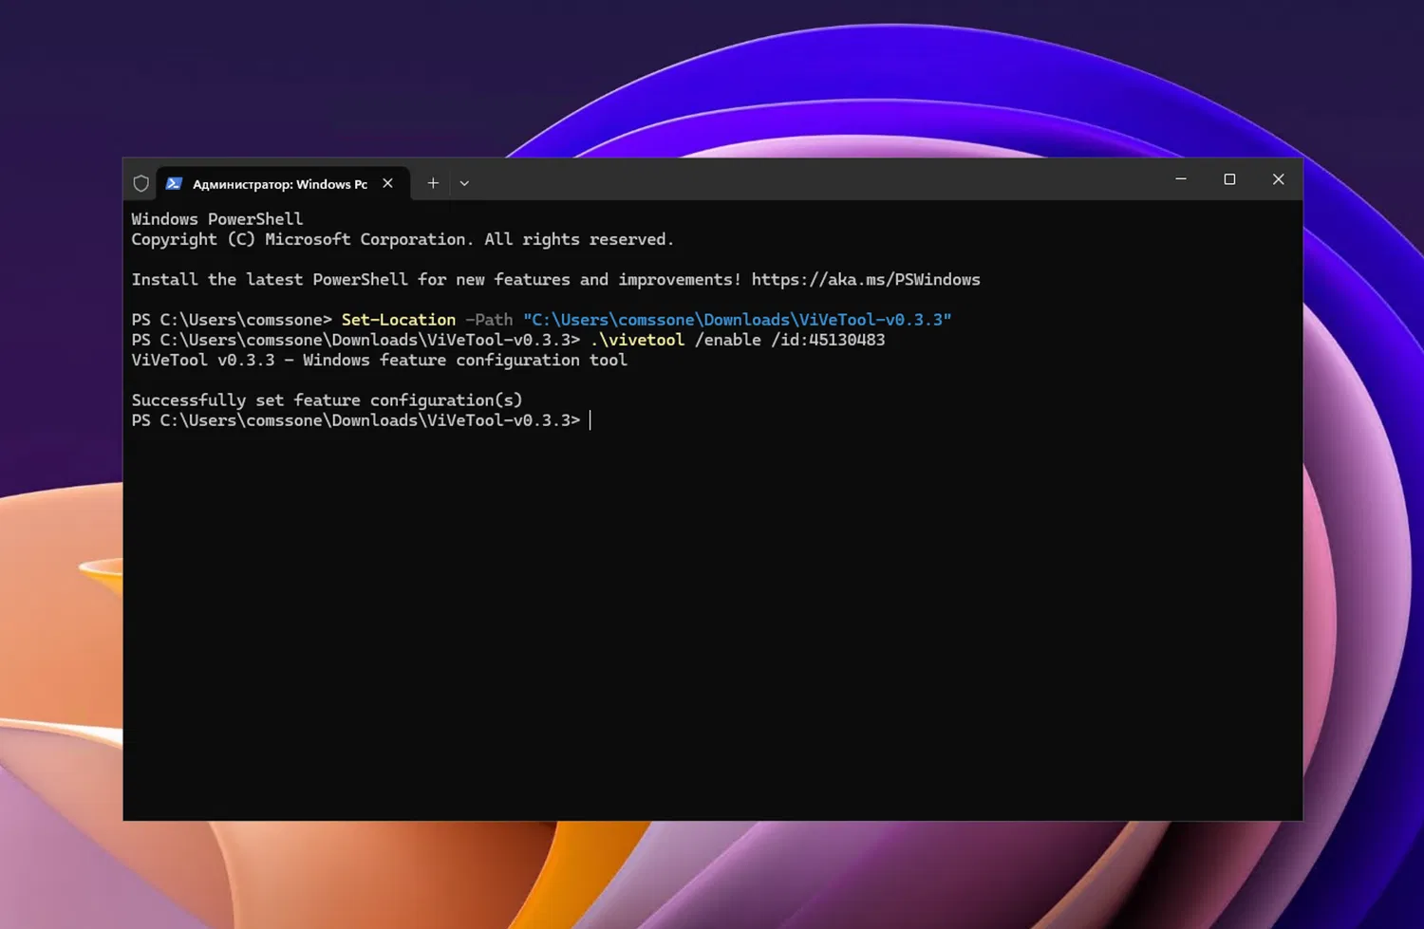1424x929 pixels.
Task: Click 'Successfully set feature configuration(s)' message
Action: (x=328, y=400)
